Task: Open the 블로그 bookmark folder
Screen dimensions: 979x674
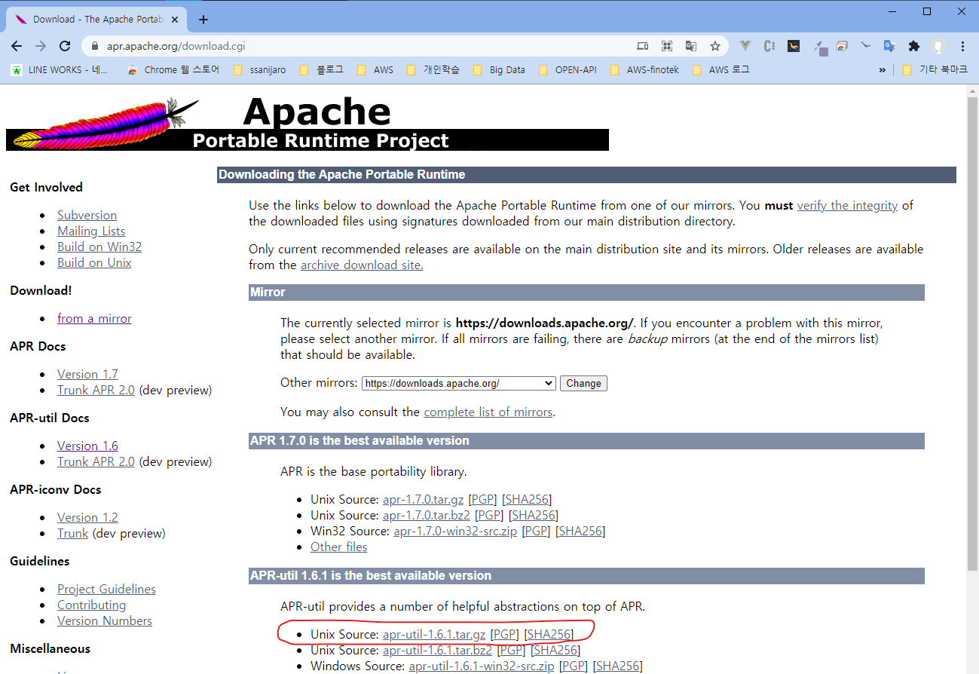Action: (x=321, y=69)
